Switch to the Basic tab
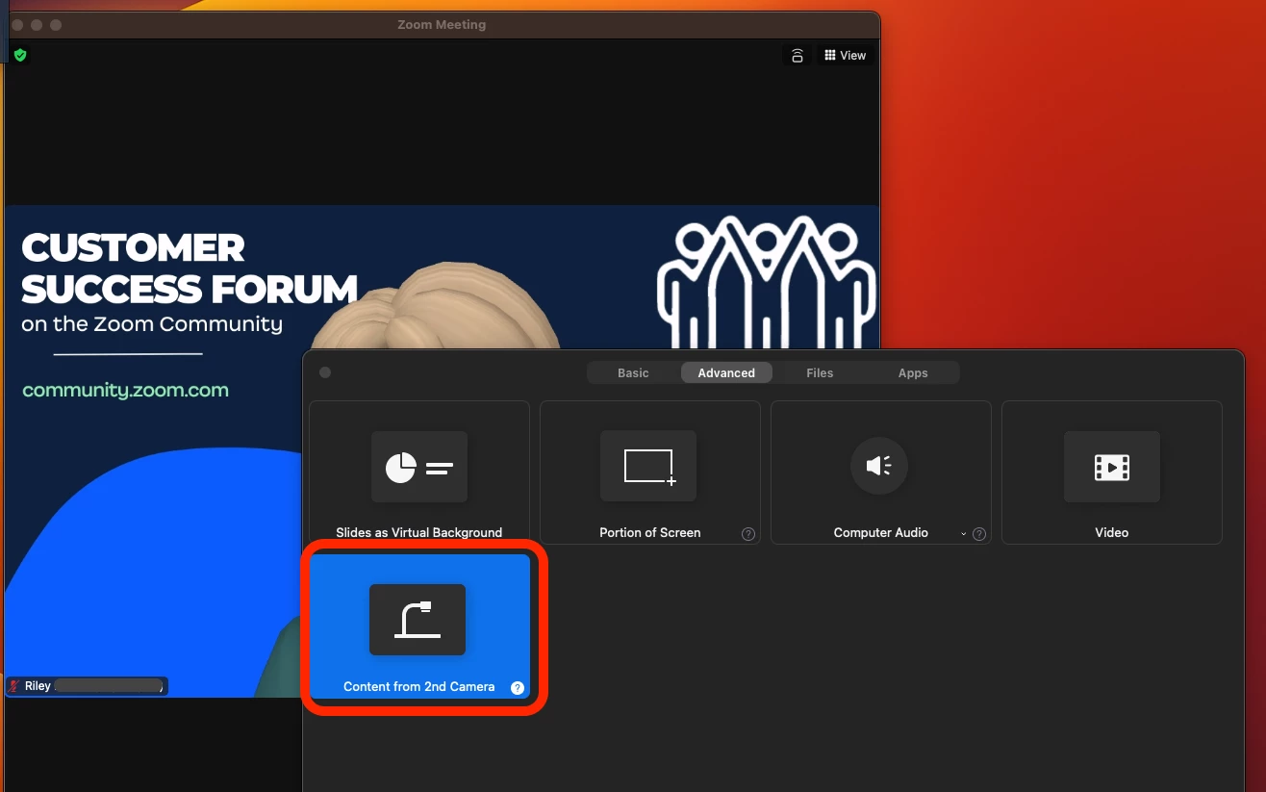This screenshot has height=792, width=1266. (x=633, y=372)
